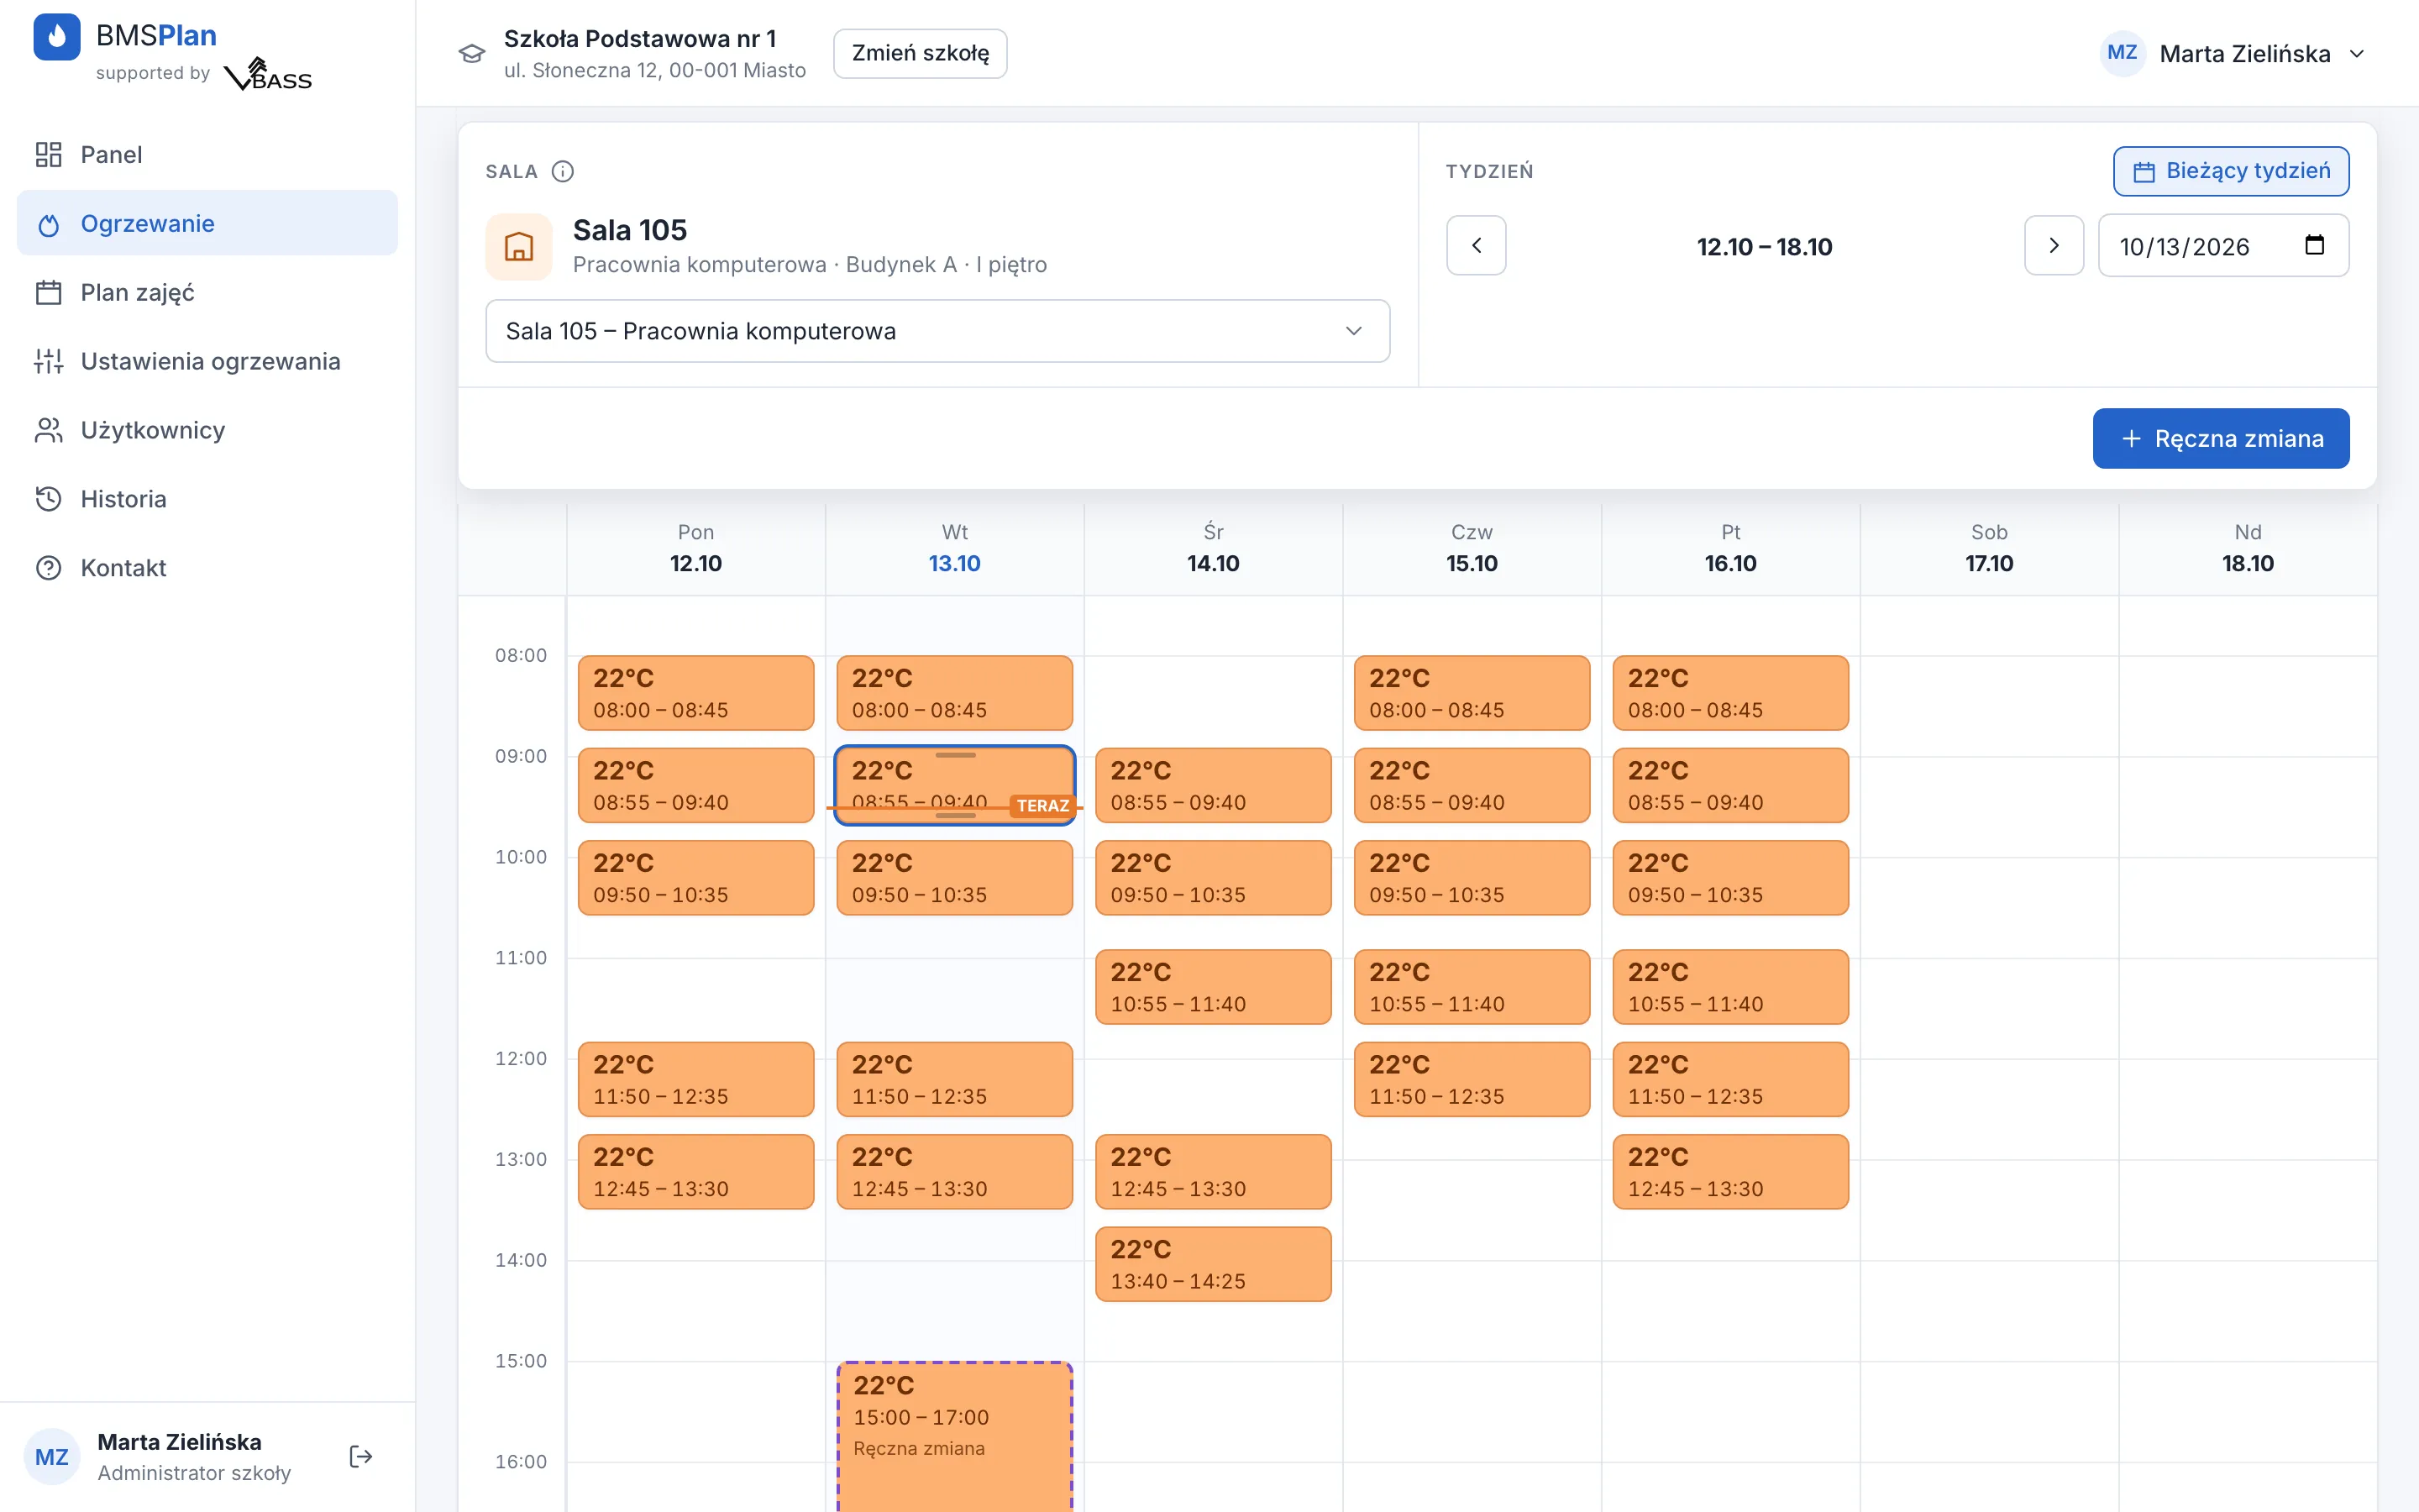Screen dimensions: 2419x1512
Task: Select the Sob 17.10 day header
Action: tap(1989, 549)
